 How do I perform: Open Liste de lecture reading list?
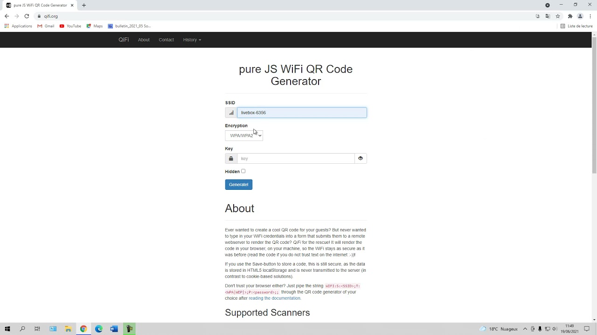pyautogui.click(x=576, y=26)
